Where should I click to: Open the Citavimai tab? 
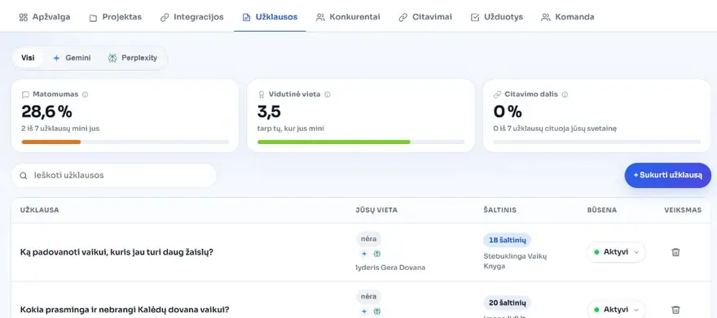pos(425,17)
